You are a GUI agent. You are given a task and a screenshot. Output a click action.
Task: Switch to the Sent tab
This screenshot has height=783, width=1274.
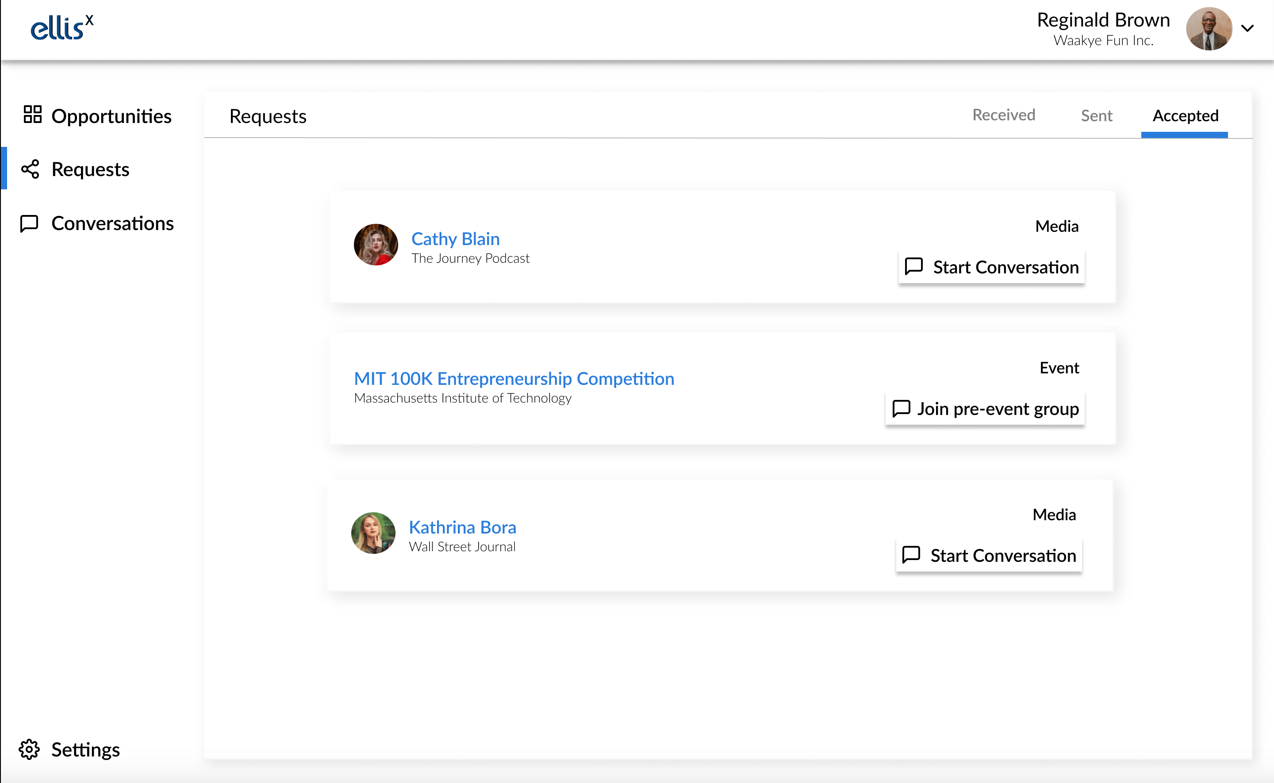click(x=1096, y=115)
